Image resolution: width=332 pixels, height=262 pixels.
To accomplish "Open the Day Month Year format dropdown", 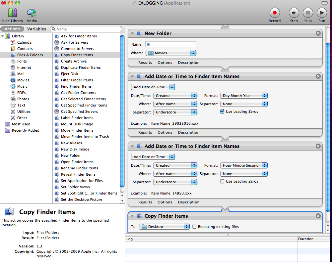I will coord(244,96).
